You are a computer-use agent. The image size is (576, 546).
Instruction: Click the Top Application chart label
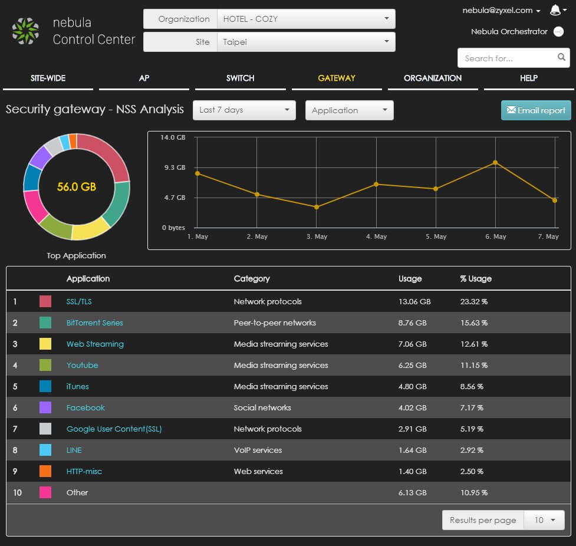point(77,256)
